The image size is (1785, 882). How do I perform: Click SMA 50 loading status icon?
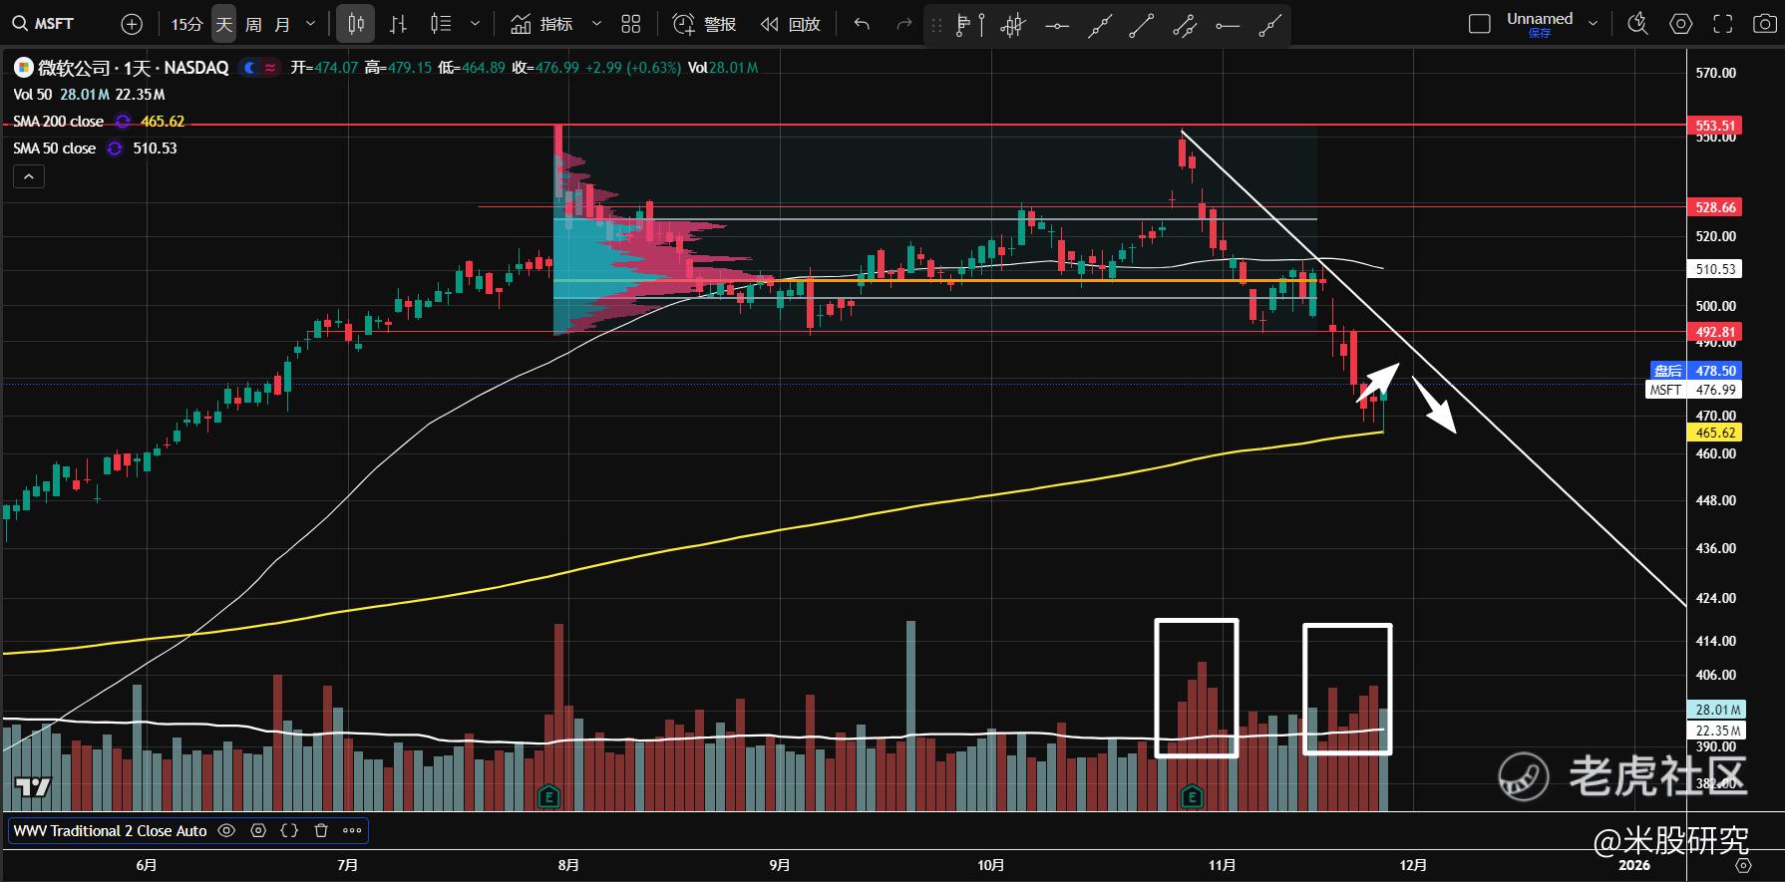click(115, 148)
